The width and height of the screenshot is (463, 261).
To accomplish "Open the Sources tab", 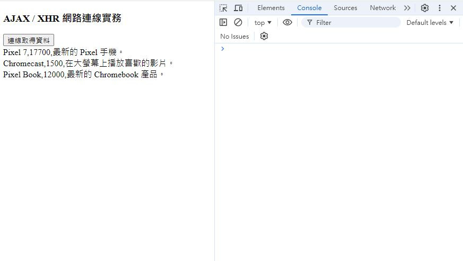I will click(345, 8).
